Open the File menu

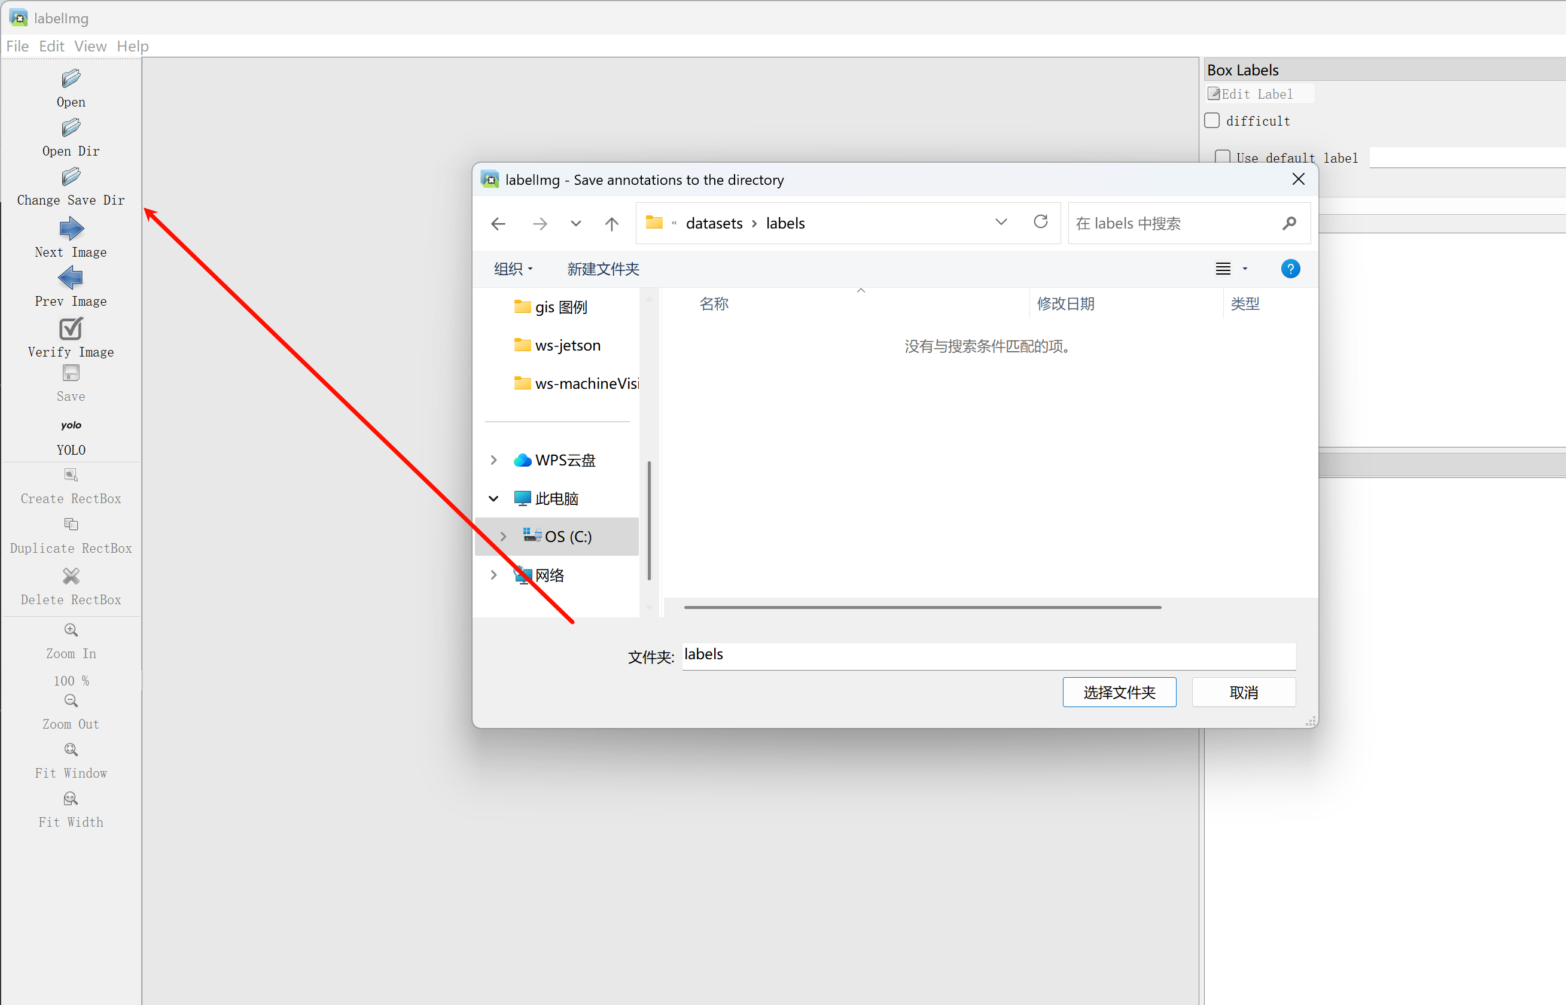[x=17, y=46]
